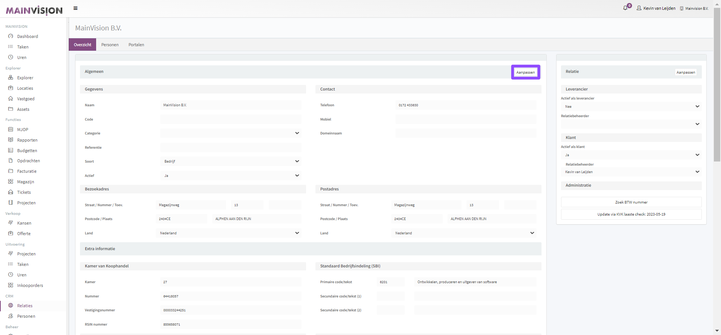Screen dimensions: 721x335
Task: Expand Actief als klant dropdown
Action: [x=631, y=155]
